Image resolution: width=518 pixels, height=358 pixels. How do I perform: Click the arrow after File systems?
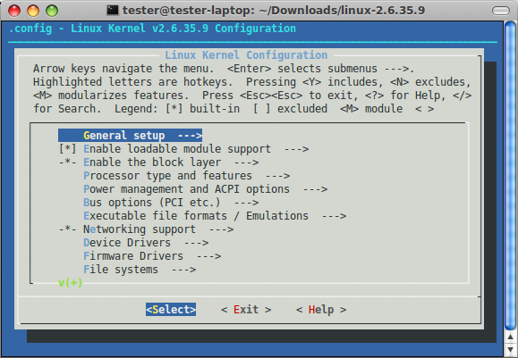[x=183, y=270]
